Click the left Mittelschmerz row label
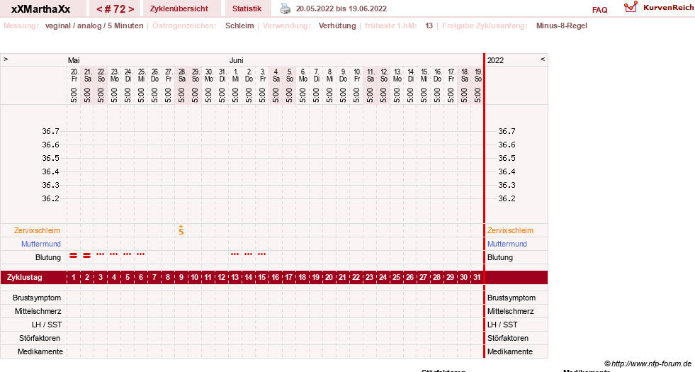This screenshot has width=695, height=372. (x=38, y=311)
